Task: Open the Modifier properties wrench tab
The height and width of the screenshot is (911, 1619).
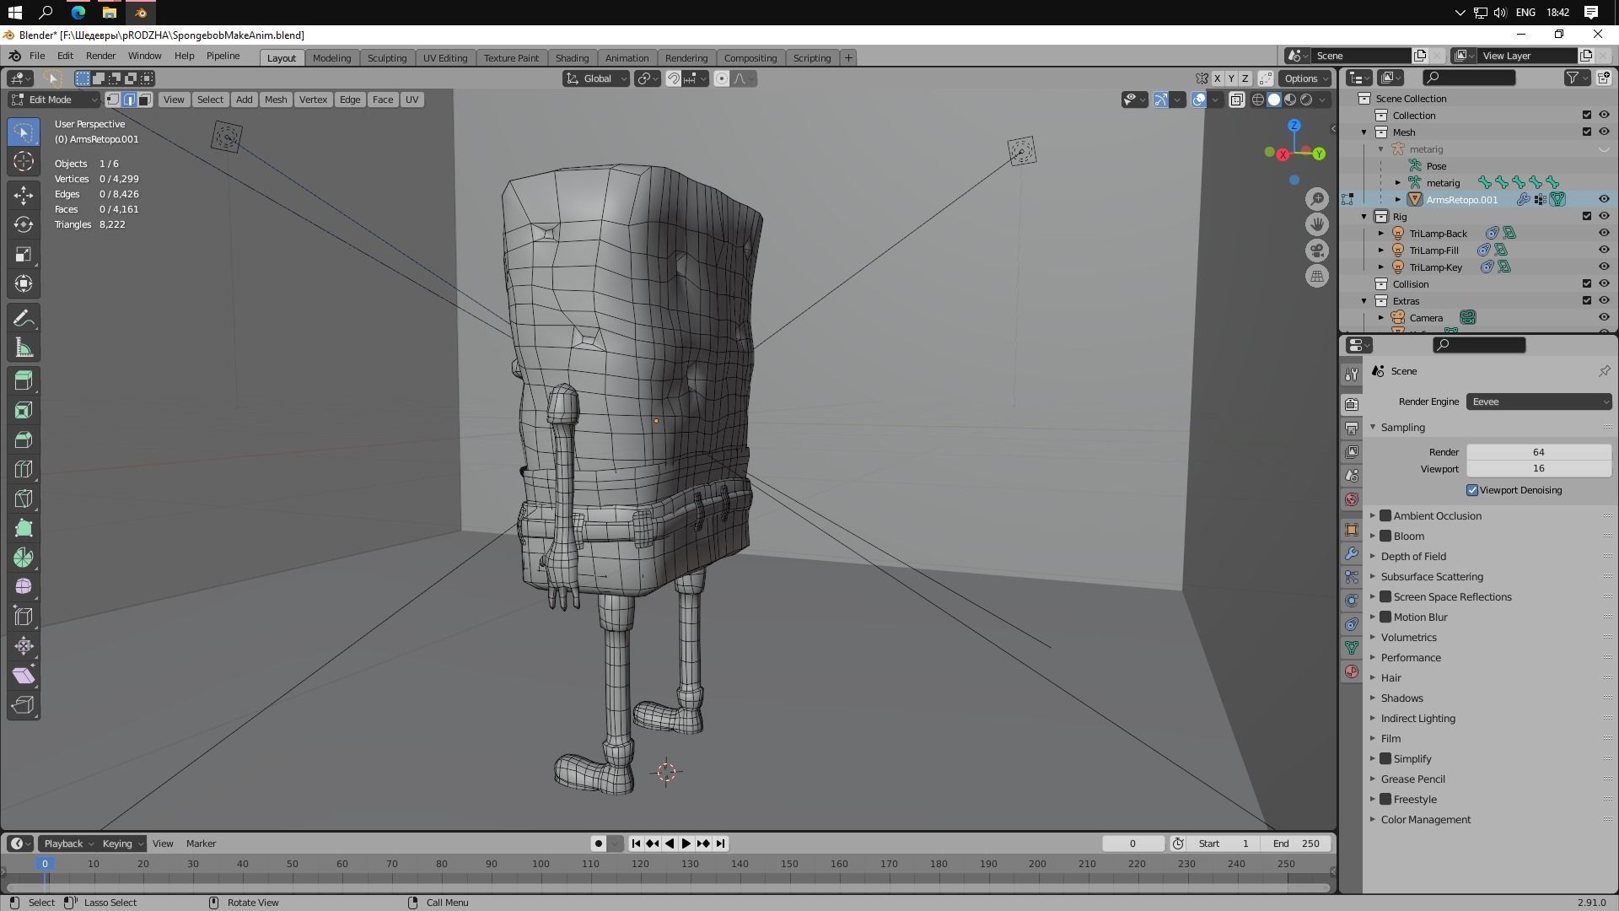Action: 1352,553
